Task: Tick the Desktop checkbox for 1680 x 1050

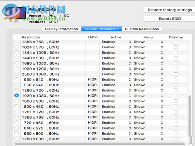Action: click(x=176, y=64)
